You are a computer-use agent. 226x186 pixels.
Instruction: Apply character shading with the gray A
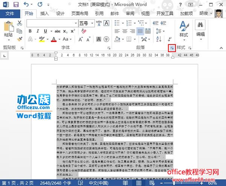[x=99, y=39]
